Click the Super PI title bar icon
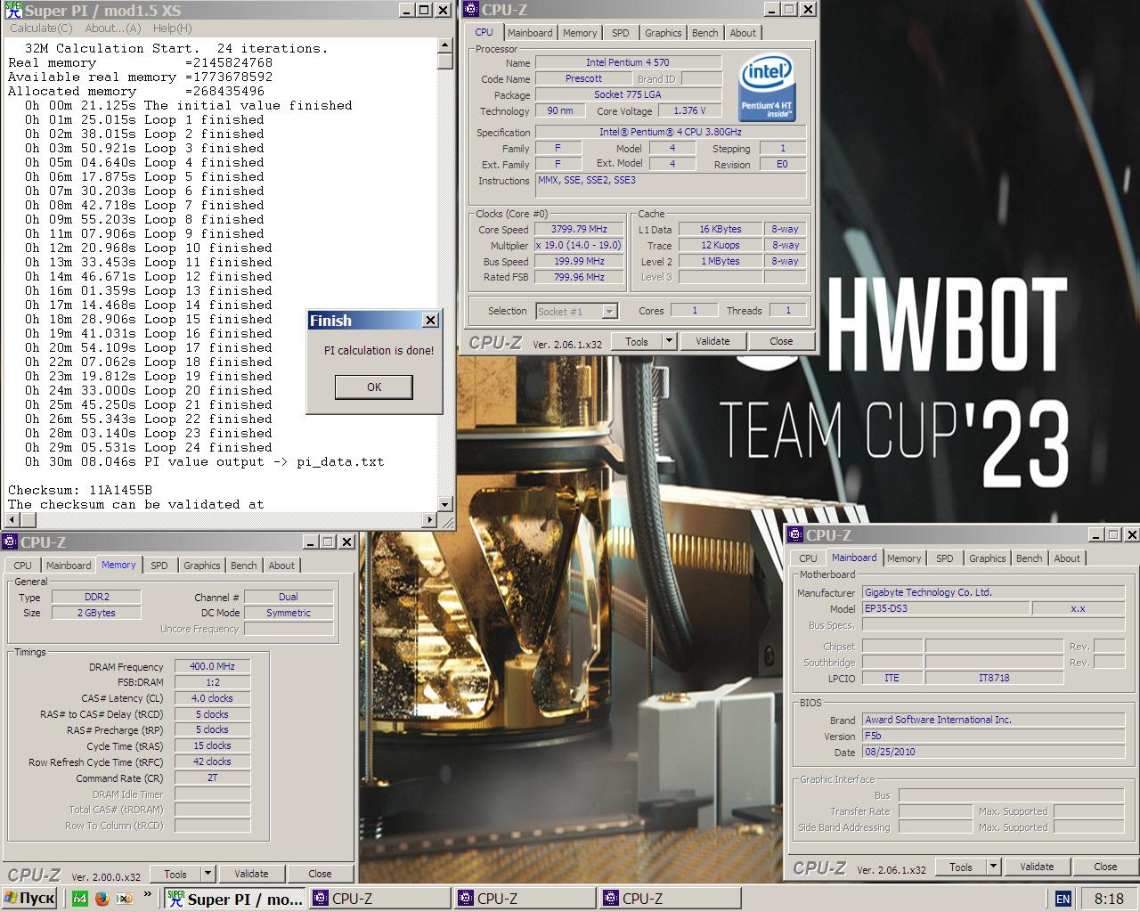The height and width of the screenshot is (912, 1140). 12,11
